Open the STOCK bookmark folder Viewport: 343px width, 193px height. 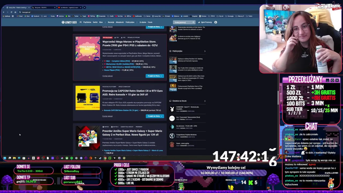click(x=212, y=16)
